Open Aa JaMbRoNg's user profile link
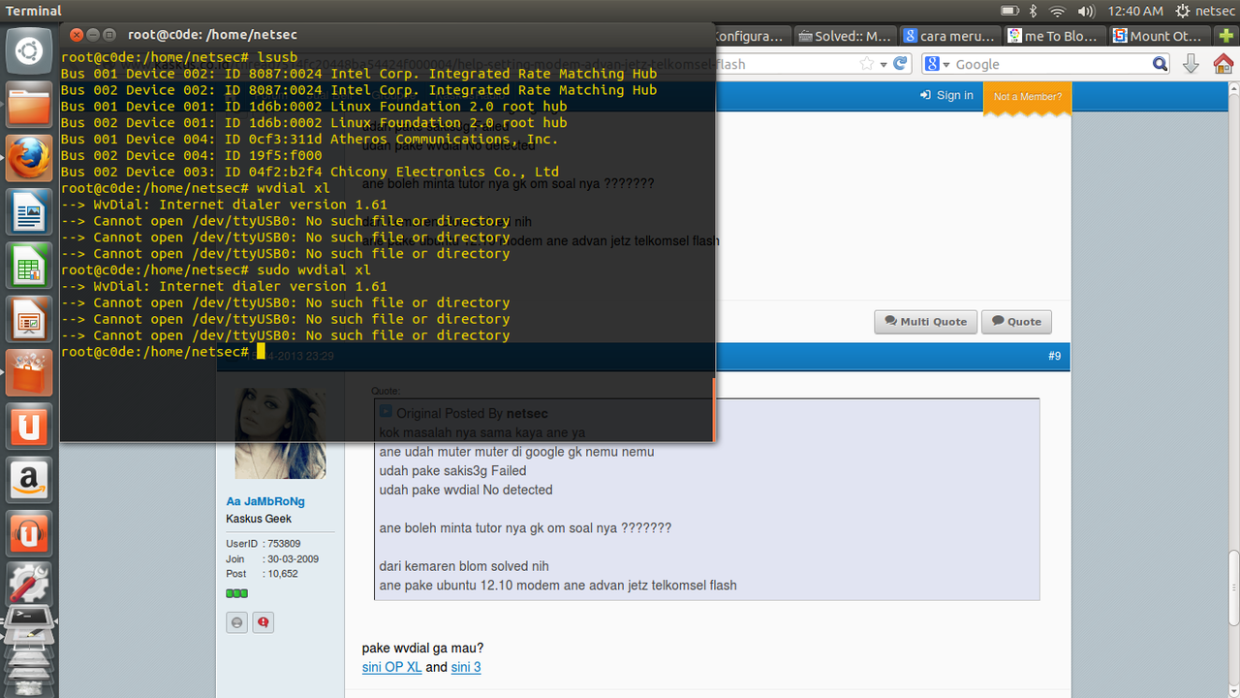Viewport: 1240px width, 698px height. 265,501
